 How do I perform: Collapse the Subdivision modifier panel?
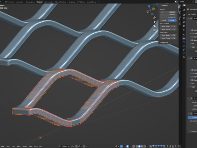click(x=188, y=113)
